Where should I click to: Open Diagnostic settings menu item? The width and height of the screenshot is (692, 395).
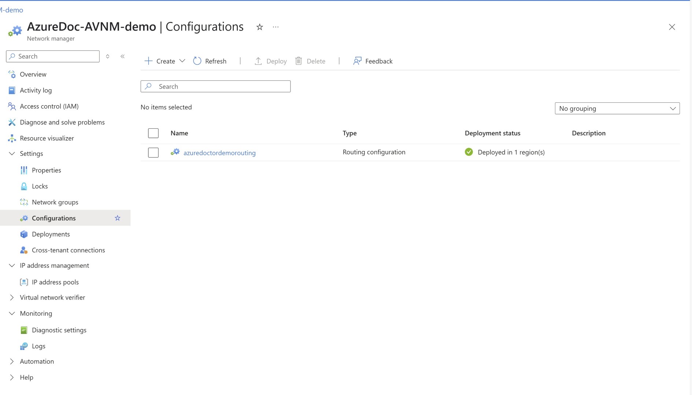point(59,330)
